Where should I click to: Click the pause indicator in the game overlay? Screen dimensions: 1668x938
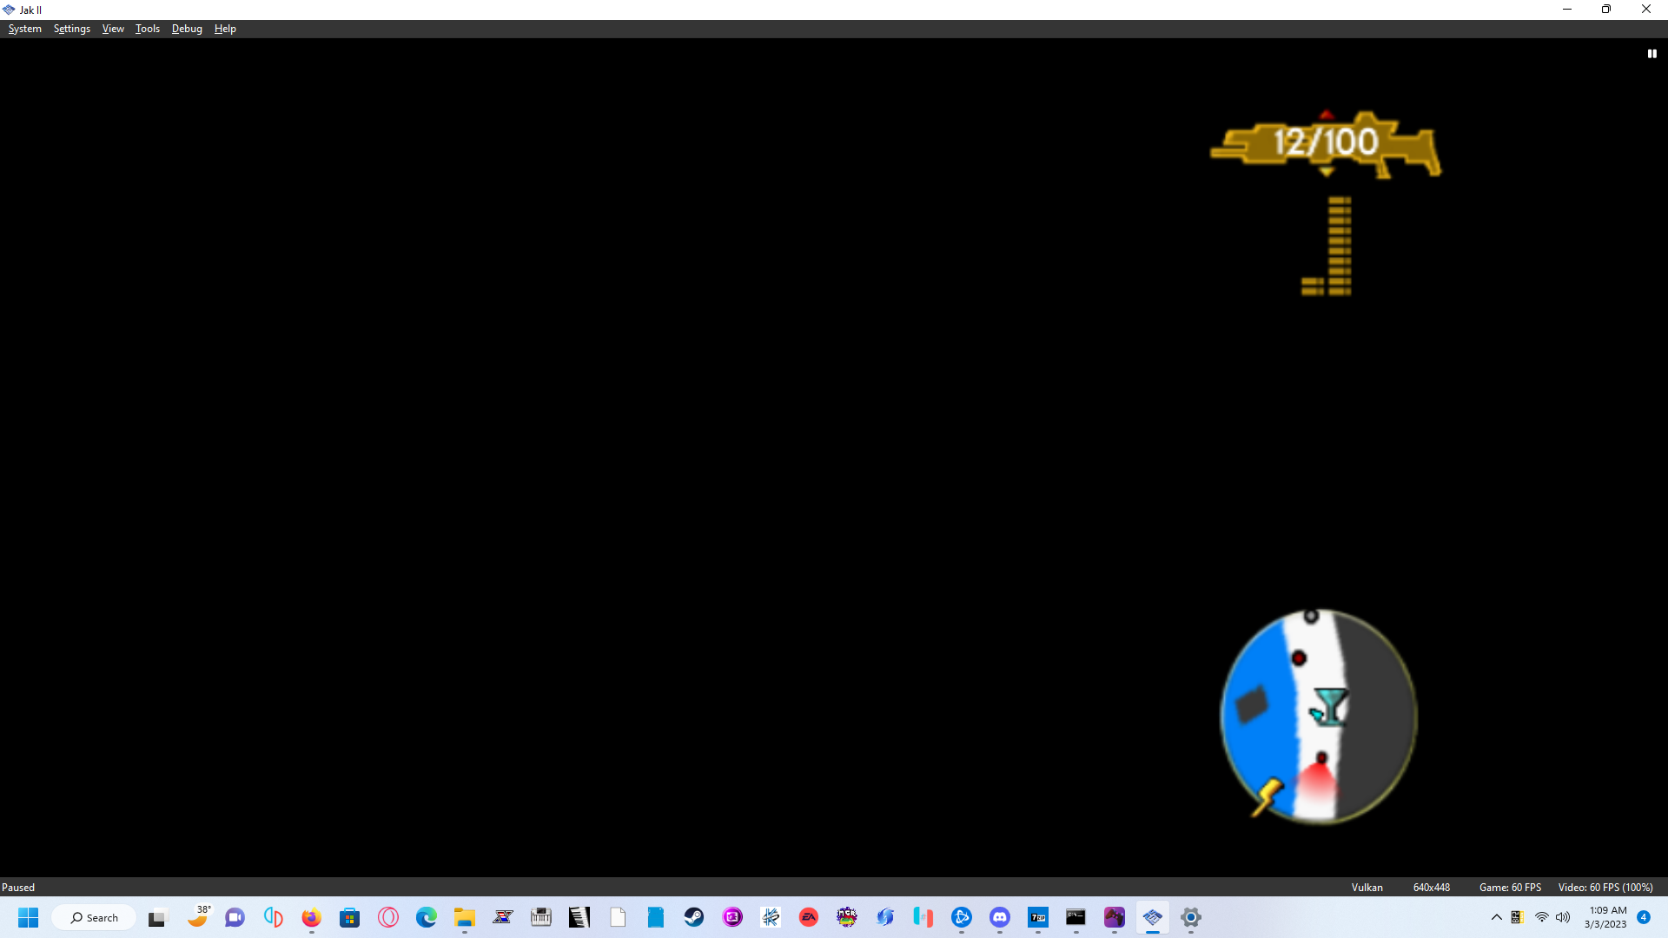pos(1651,53)
